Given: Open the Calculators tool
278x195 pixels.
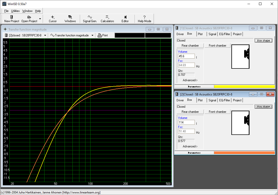Looking at the screenshot, I should 107,19.
